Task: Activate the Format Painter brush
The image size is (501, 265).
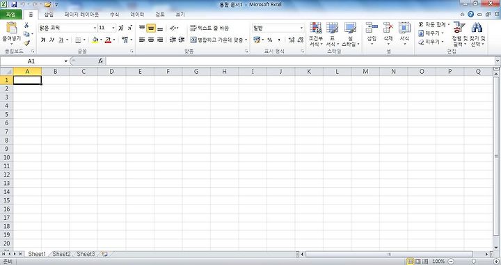Action: click(26, 42)
